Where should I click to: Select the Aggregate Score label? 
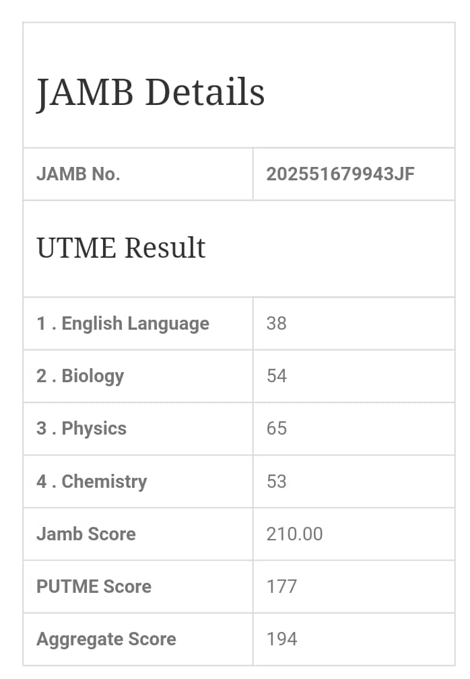pyautogui.click(x=106, y=639)
